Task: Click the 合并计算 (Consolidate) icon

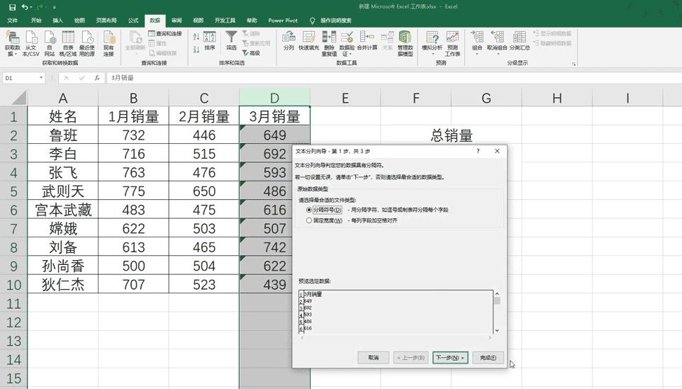Action: pos(367,40)
